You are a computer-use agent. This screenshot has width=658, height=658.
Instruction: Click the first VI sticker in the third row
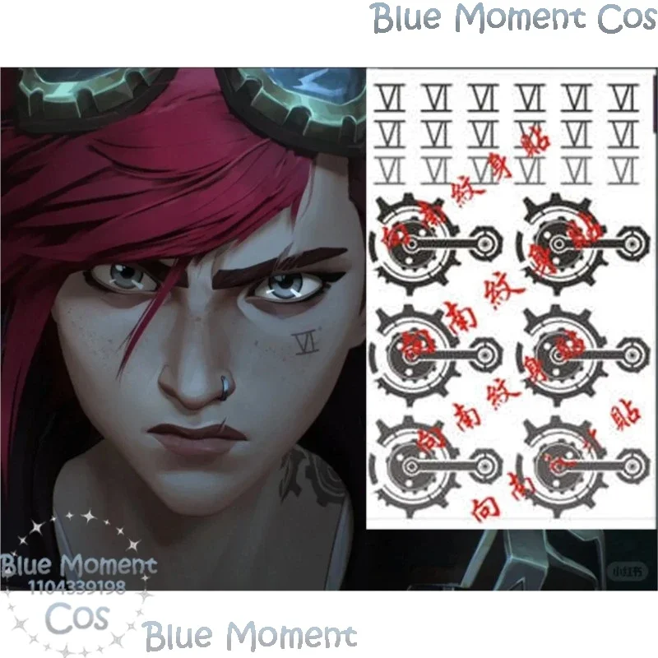tap(389, 170)
